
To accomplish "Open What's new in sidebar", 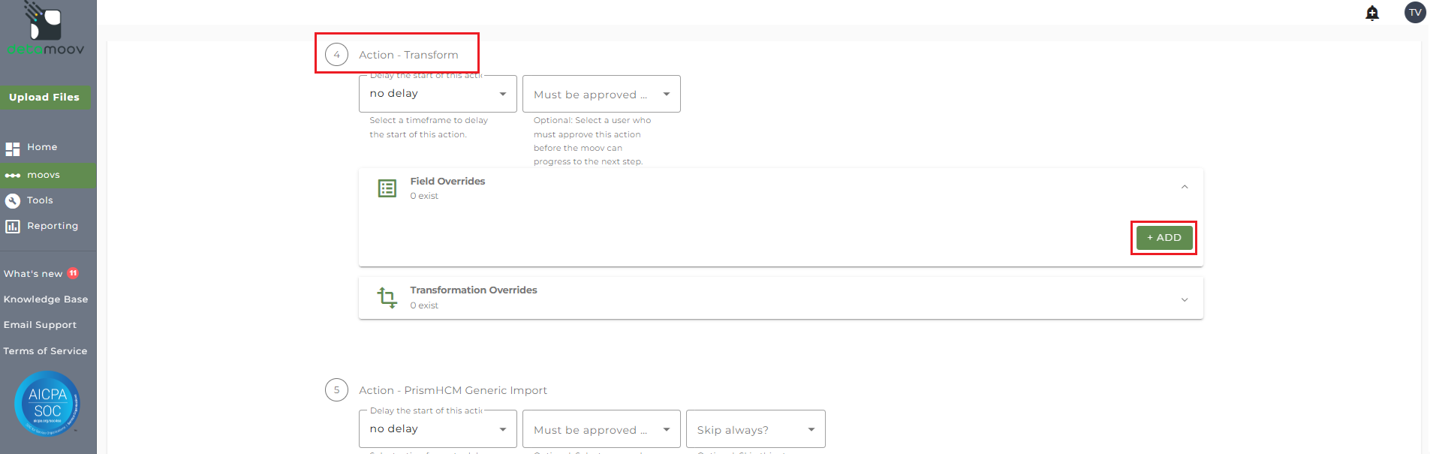I will 34,274.
